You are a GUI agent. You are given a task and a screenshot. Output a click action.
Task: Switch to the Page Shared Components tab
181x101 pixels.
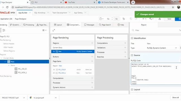tap(42, 25)
